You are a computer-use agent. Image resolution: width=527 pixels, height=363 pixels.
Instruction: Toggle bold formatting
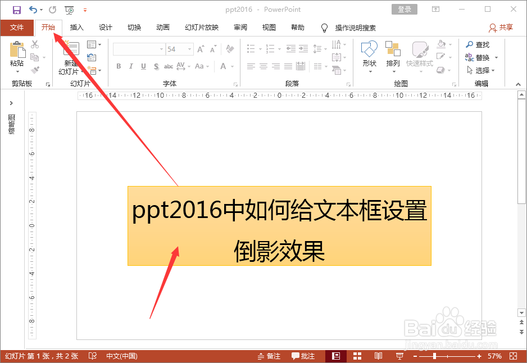tap(119, 66)
